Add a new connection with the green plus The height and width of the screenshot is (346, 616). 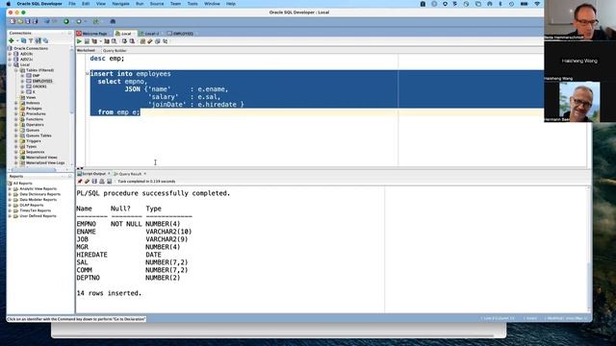(x=12, y=40)
